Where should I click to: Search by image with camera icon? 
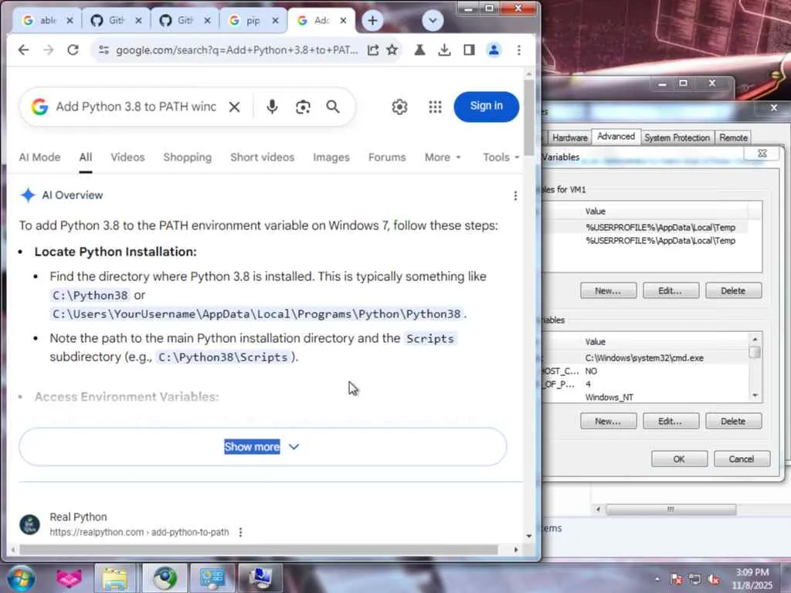[303, 107]
